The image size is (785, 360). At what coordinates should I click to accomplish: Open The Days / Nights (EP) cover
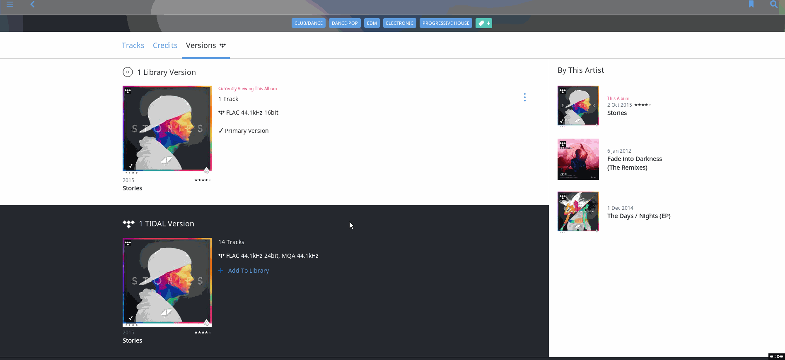(578, 212)
